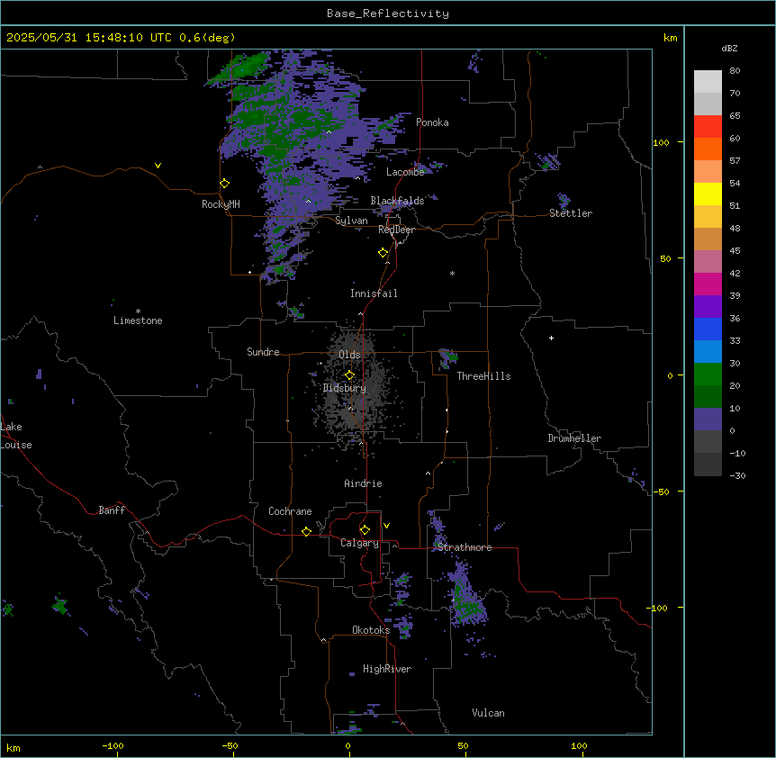The image size is (776, 758).
Task: Select the white asterisk above Limestone label
Action: 138,311
